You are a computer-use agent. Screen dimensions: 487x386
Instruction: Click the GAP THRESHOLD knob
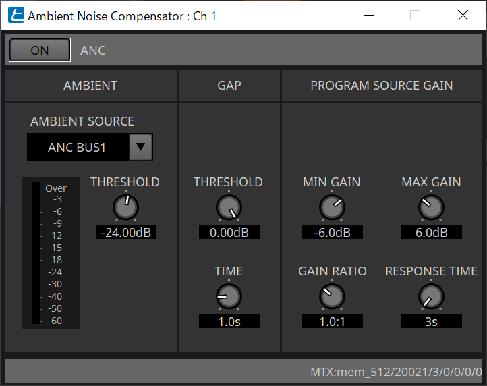pos(229,207)
